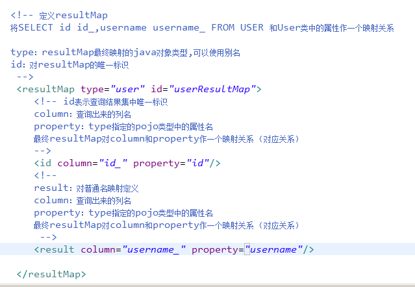Click the comment "id表示查询结果集中唯一标识"

(x=116, y=101)
